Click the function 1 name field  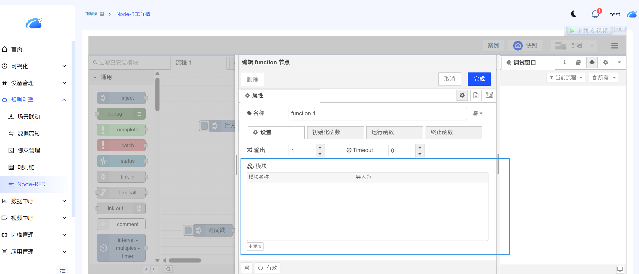tap(378, 113)
